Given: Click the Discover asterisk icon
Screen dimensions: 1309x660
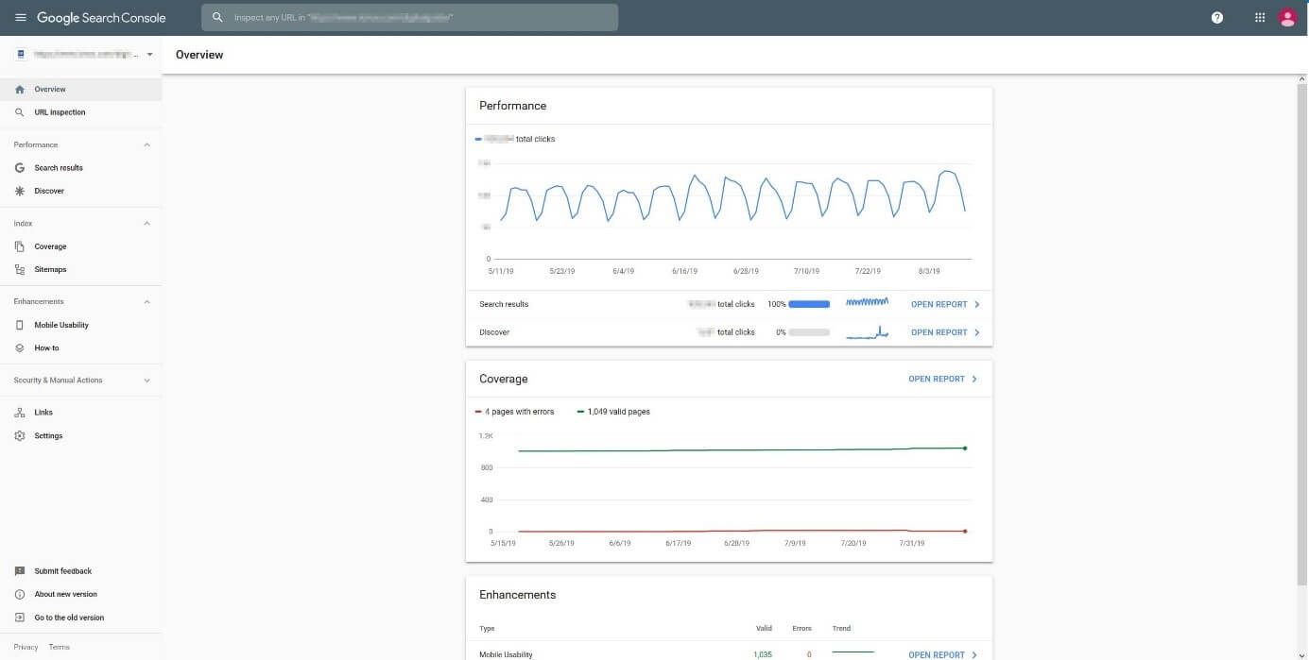Looking at the screenshot, I should (x=20, y=191).
